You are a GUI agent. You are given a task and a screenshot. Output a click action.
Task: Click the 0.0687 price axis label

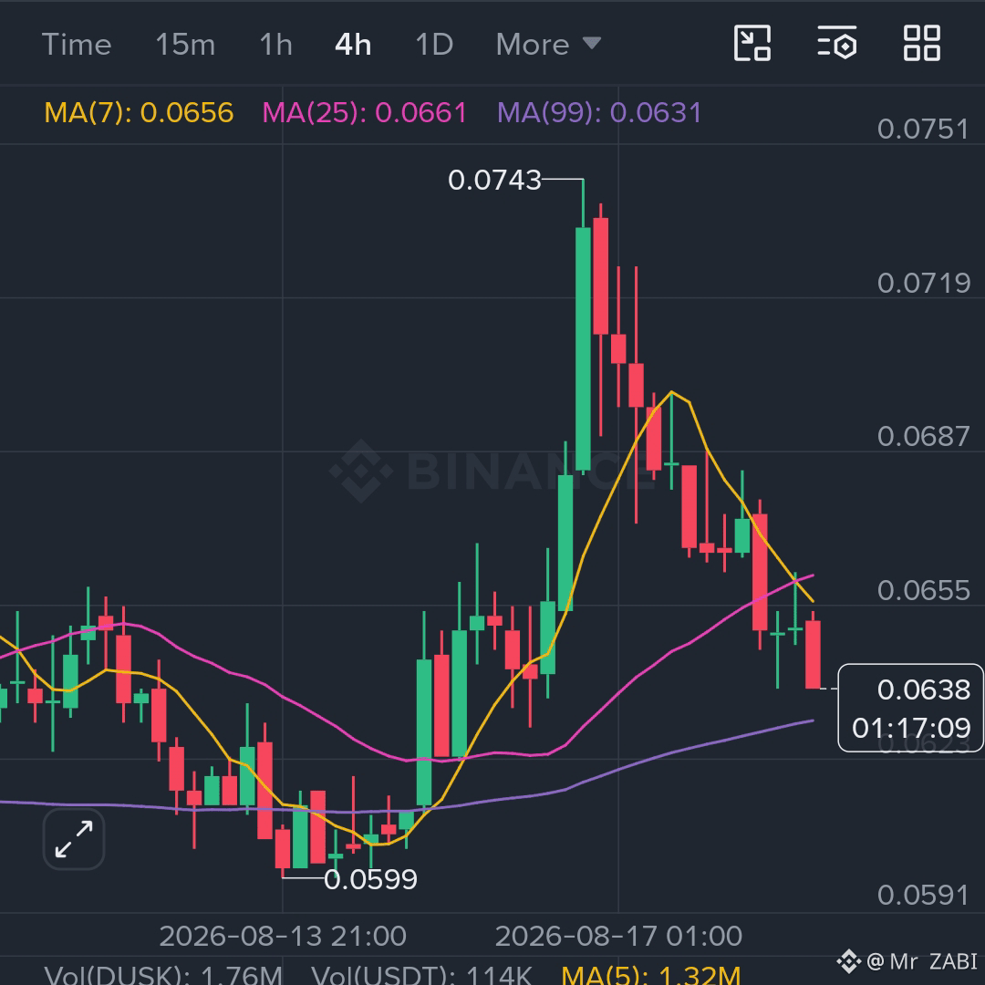tap(923, 437)
